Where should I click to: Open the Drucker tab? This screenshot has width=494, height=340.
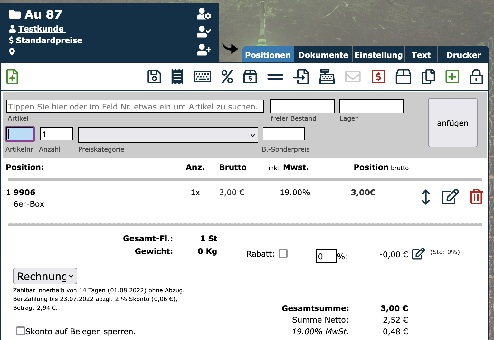[463, 55]
